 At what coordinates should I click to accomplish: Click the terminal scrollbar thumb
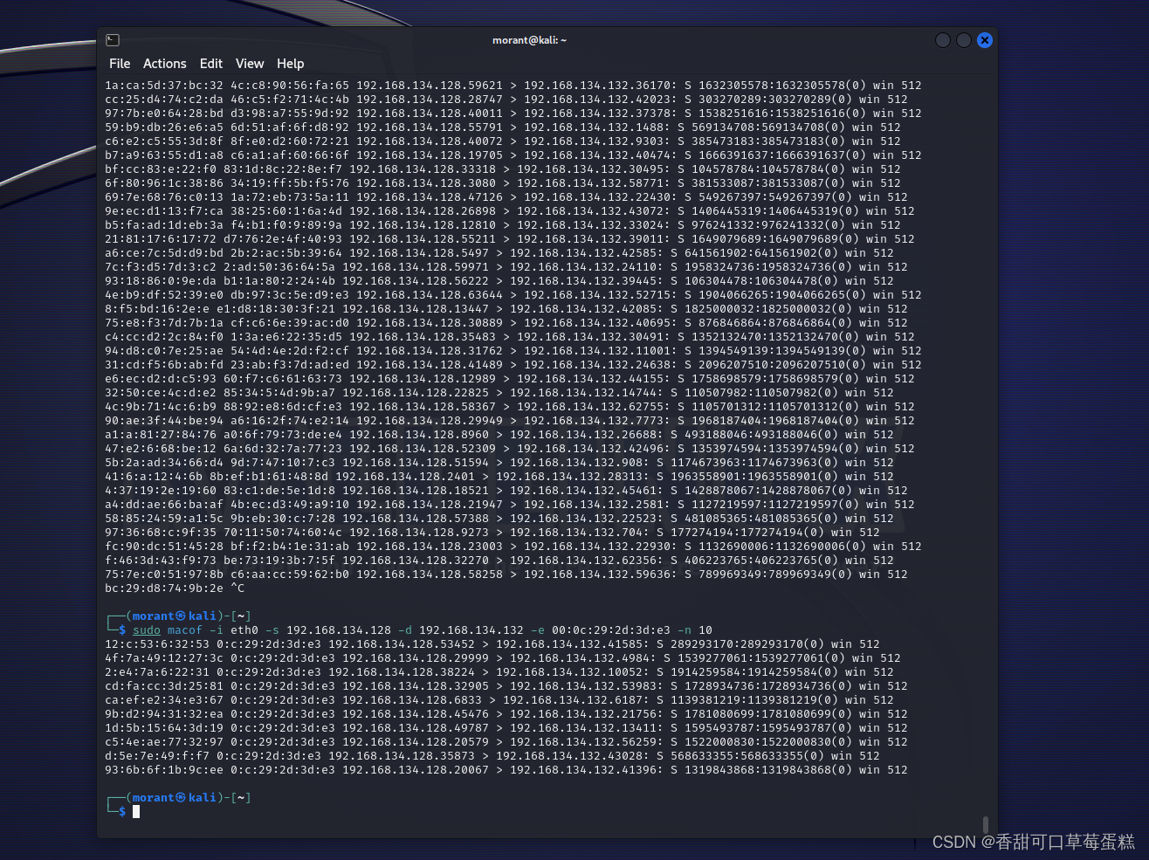tap(986, 824)
